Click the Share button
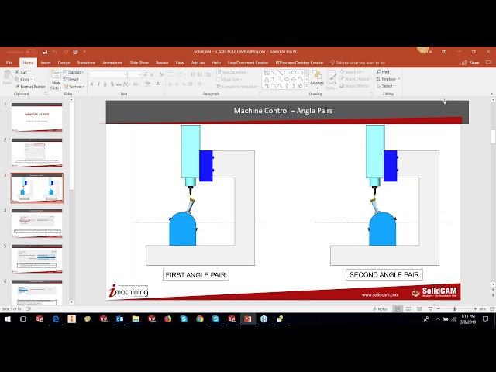 [470, 63]
